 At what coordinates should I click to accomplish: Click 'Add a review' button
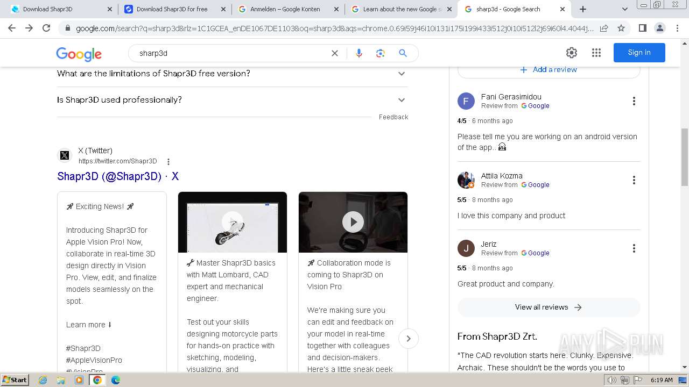(549, 70)
